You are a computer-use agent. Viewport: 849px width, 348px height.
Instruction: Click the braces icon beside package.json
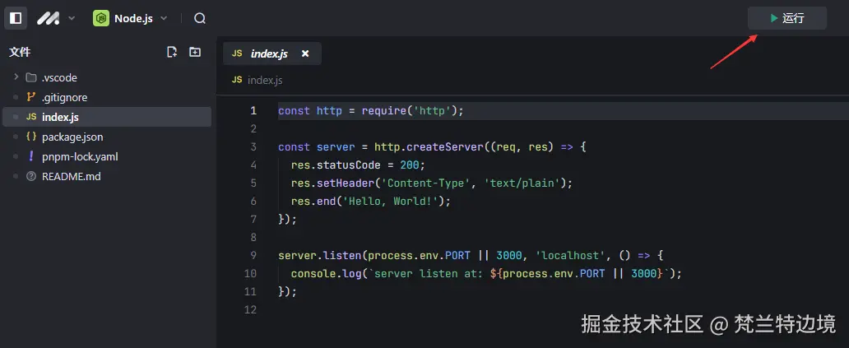pyautogui.click(x=31, y=137)
